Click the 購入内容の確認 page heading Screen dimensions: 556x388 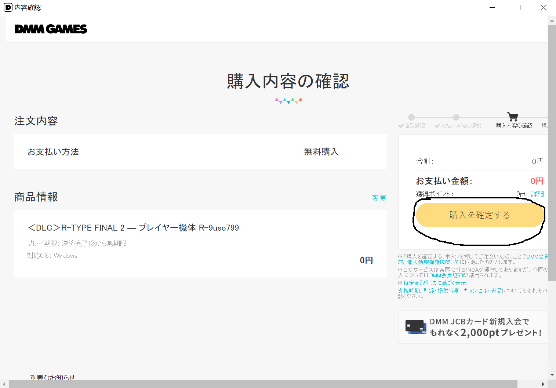click(x=288, y=81)
